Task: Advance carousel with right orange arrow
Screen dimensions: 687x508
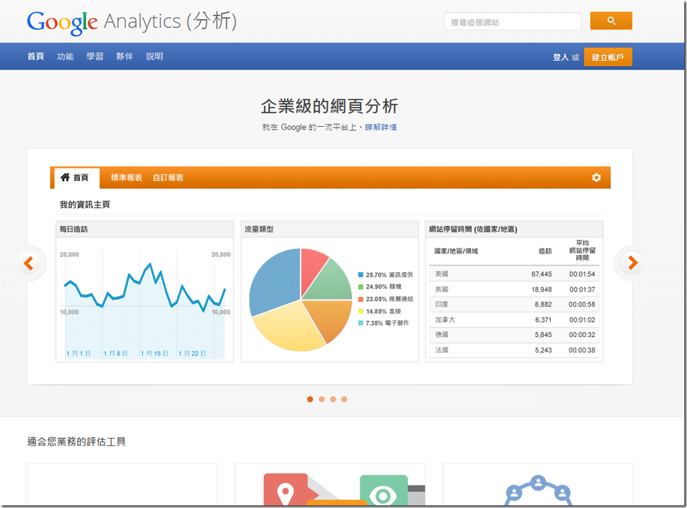Action: [x=632, y=263]
